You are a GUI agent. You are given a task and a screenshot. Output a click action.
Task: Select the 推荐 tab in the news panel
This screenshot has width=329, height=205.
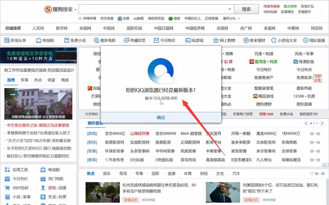tap(11, 80)
